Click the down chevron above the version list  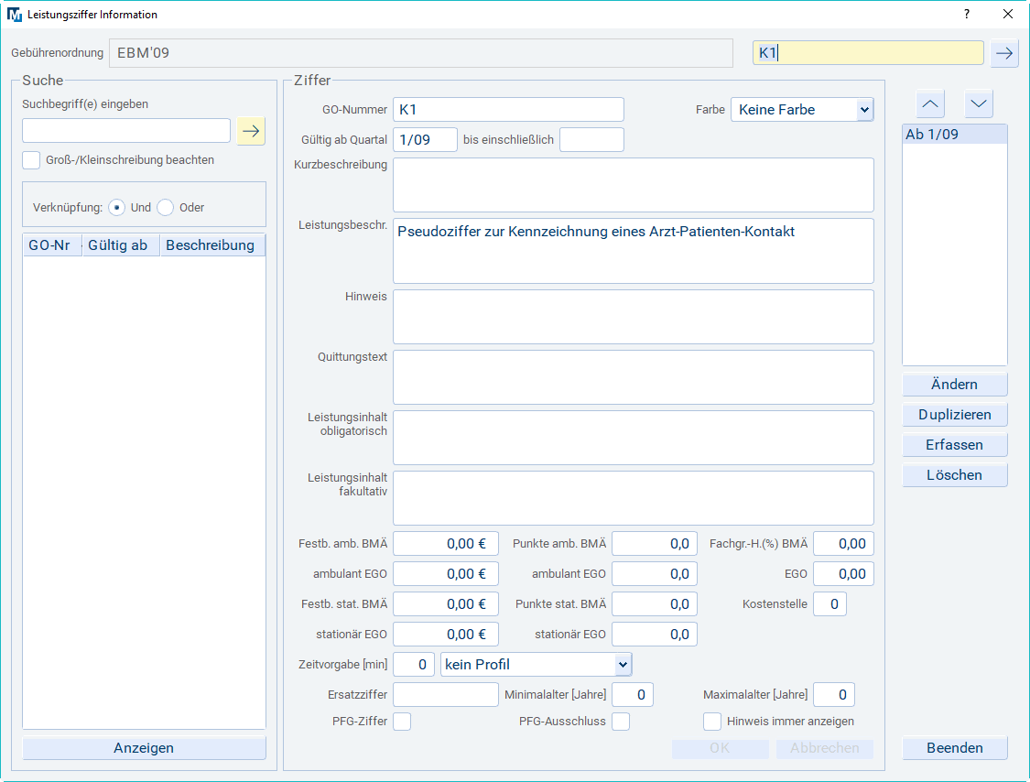coord(979,104)
